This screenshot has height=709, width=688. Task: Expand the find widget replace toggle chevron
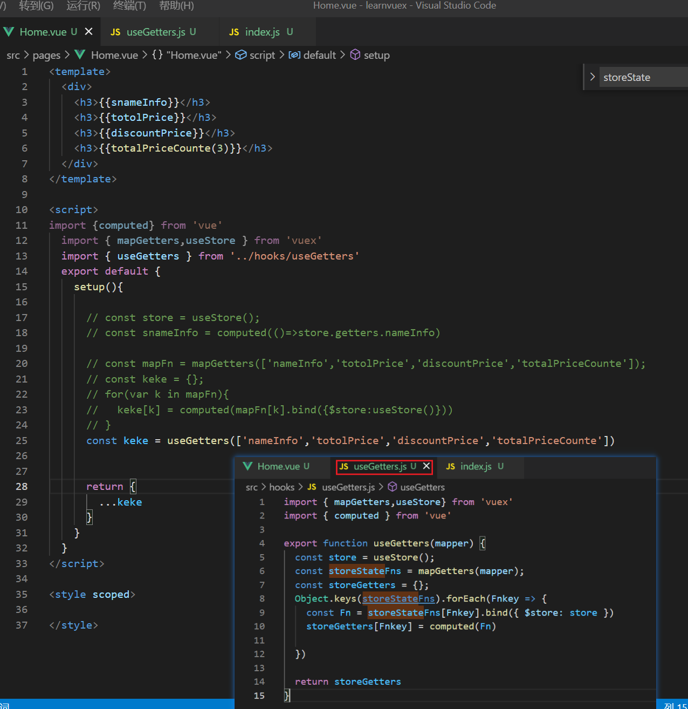pyautogui.click(x=592, y=77)
